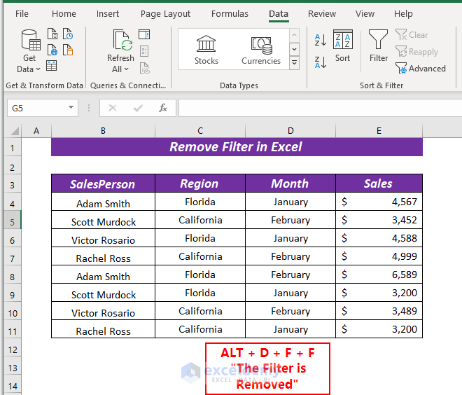Click the Insert Function fx button
The image size is (462, 395).
(163, 108)
